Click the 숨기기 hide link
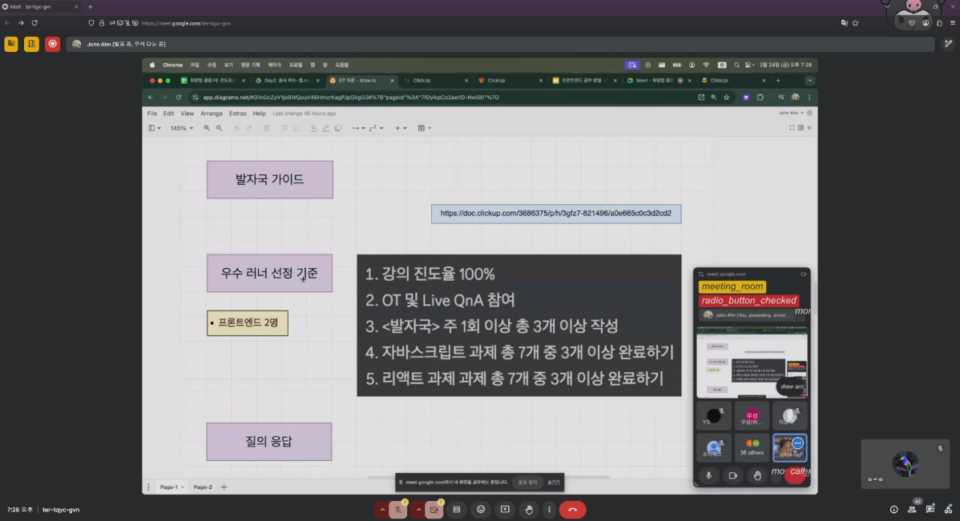 click(x=554, y=483)
